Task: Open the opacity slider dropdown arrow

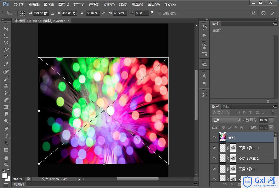Action: (271, 120)
